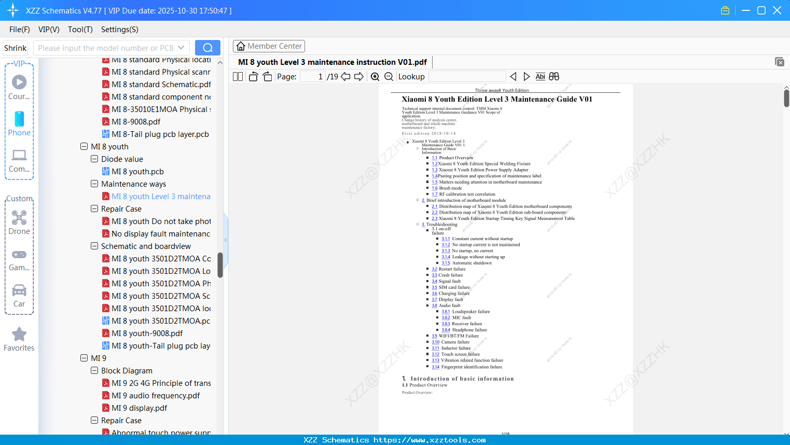790x445 pixels.
Task: Open the VIP(V) menu
Action: tap(49, 30)
